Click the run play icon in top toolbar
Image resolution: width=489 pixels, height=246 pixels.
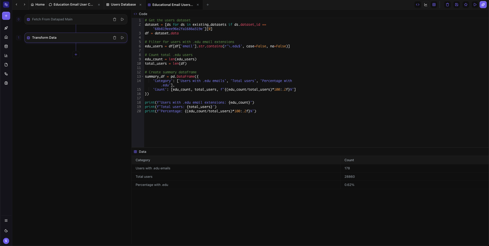tap(475, 5)
